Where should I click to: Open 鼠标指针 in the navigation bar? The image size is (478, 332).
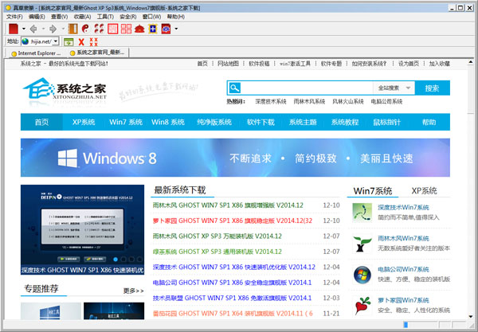click(387, 122)
